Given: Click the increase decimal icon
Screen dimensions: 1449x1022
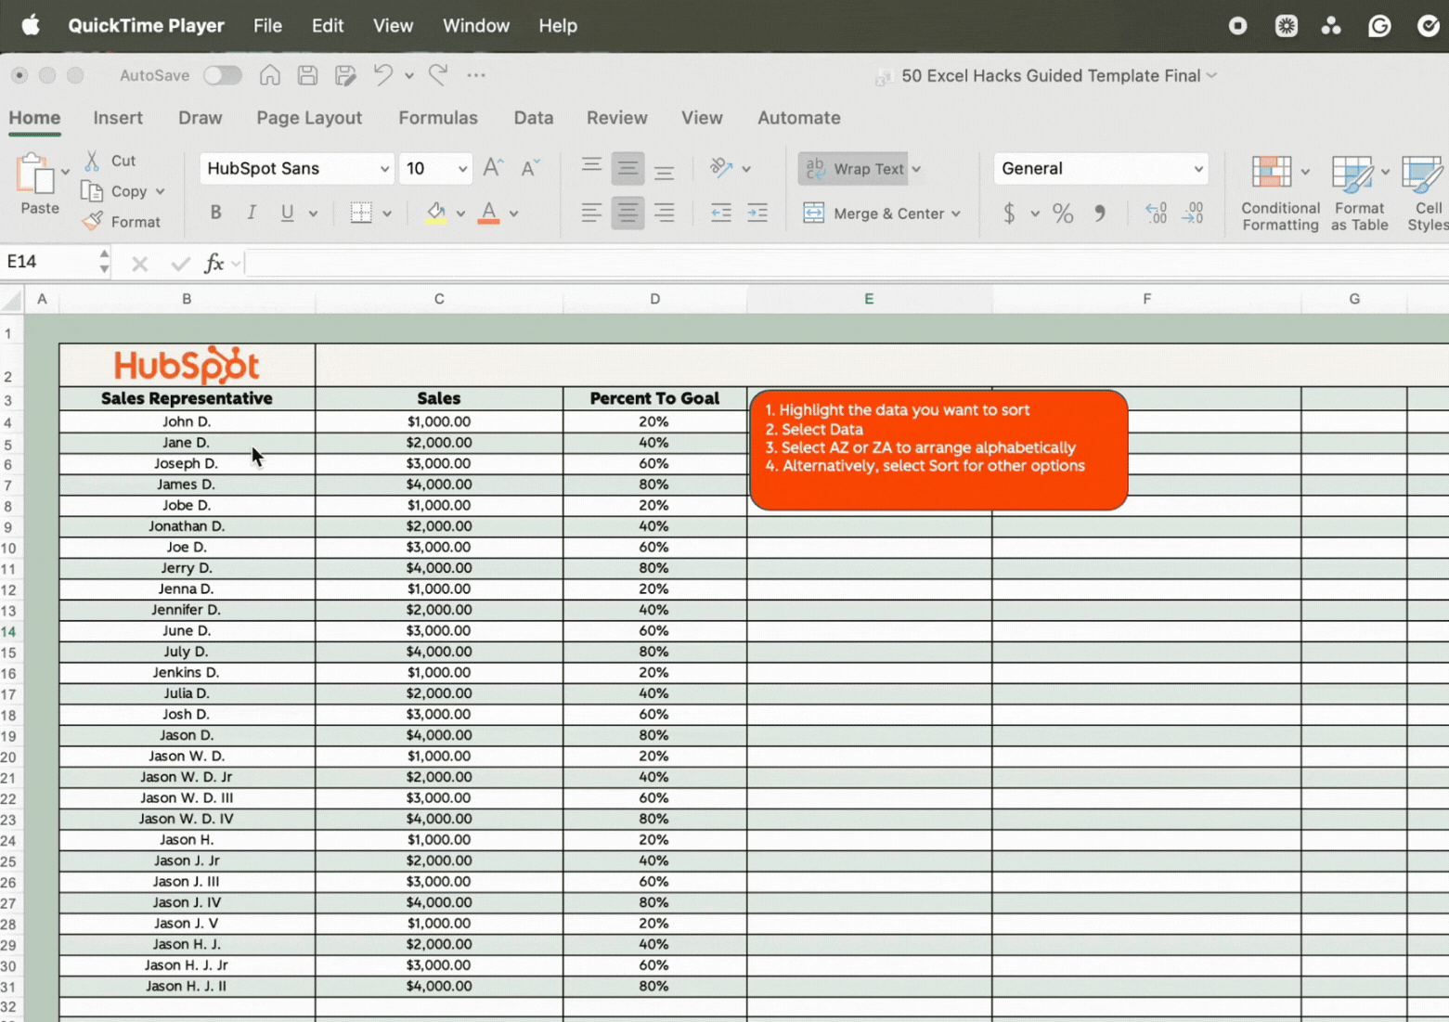Looking at the screenshot, I should click(1156, 213).
